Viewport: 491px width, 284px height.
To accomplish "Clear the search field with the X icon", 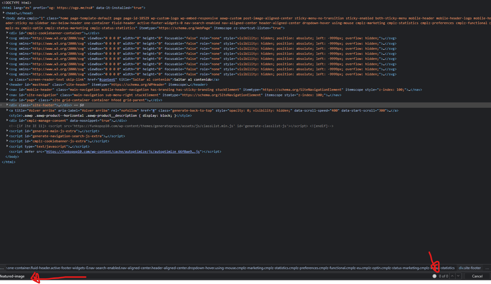I will pos(434,276).
